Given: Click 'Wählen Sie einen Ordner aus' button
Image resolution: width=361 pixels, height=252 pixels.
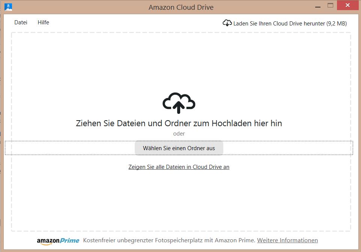Looking at the screenshot, I should [x=179, y=148].
